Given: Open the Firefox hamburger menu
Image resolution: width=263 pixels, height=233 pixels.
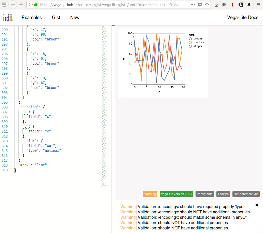Looking at the screenshot, I should coord(259,5).
